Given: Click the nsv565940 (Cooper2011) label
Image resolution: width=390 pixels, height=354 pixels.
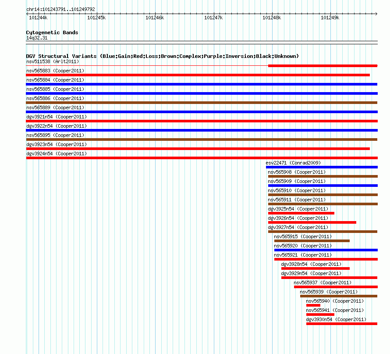Looking at the screenshot, I should [x=335, y=301].
